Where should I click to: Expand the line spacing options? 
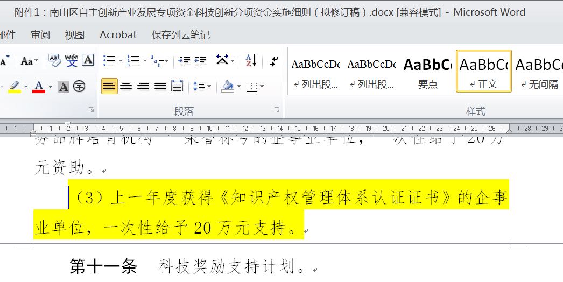(x=202, y=86)
